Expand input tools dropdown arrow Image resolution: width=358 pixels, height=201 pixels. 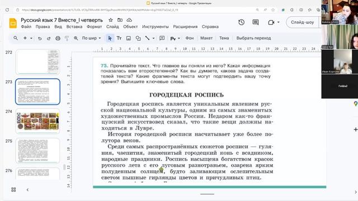[x=179, y=39]
